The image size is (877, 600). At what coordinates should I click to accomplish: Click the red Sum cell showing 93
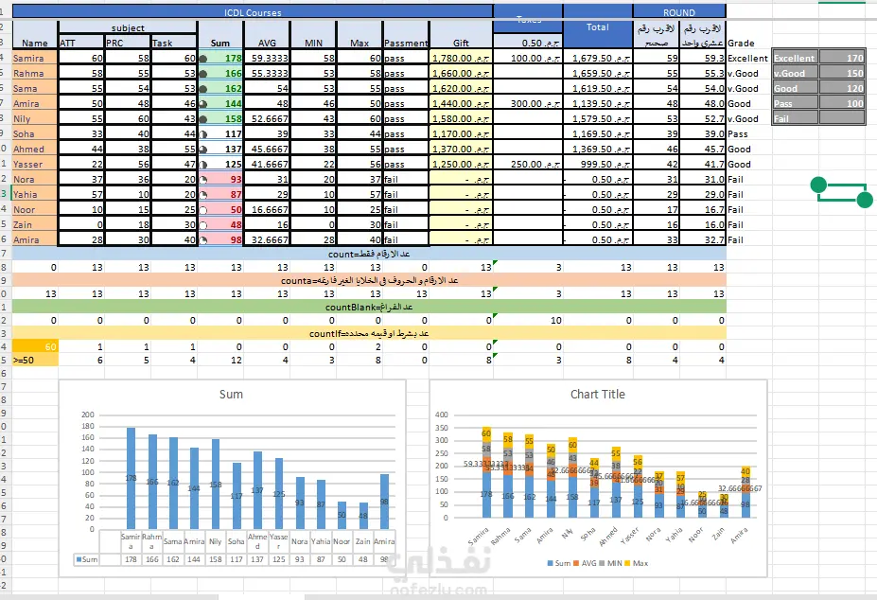[x=221, y=179]
